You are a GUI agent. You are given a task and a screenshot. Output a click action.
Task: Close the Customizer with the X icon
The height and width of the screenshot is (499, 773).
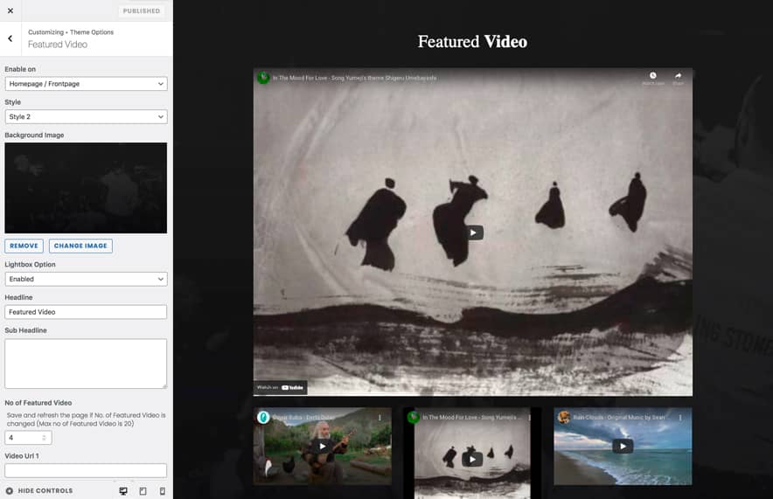click(x=10, y=10)
